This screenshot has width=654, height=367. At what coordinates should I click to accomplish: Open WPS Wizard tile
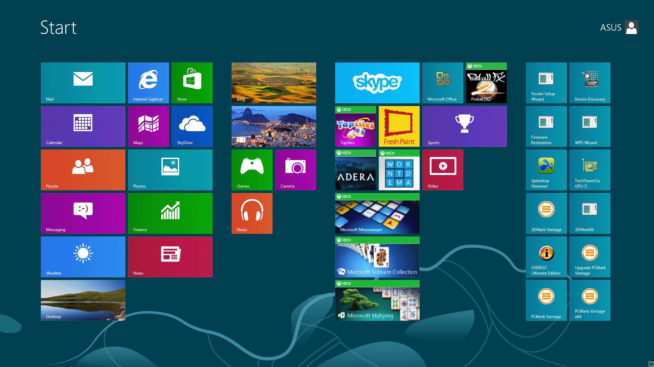(x=590, y=126)
